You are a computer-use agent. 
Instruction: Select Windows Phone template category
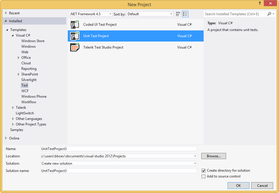tap(34, 96)
